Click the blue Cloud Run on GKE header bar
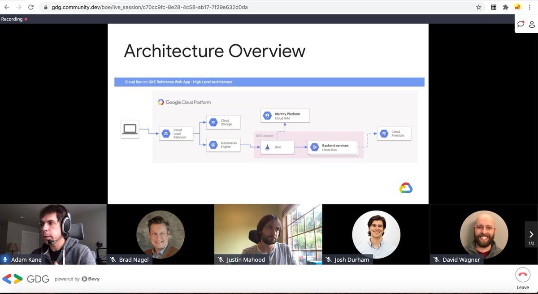The image size is (538, 294). (x=269, y=82)
